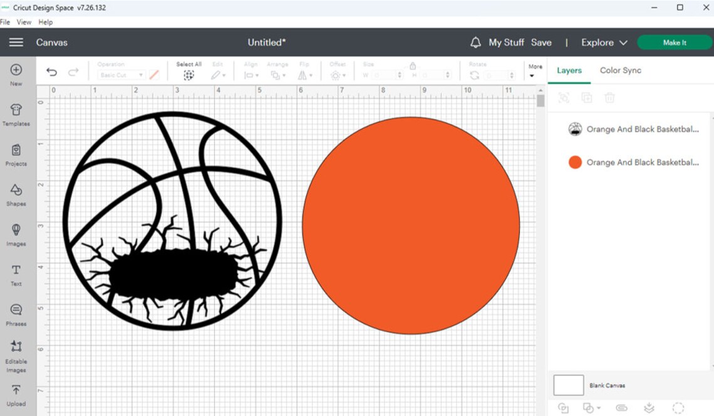Image resolution: width=714 pixels, height=416 pixels.
Task: Select the black basketball outline layer
Action: coord(633,129)
